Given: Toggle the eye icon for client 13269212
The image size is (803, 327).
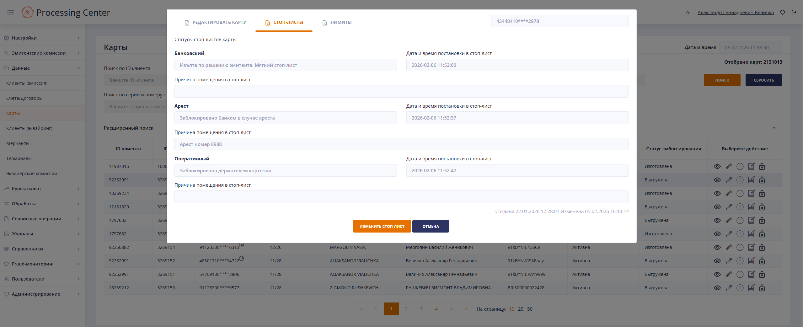Looking at the screenshot, I should 717,288.
